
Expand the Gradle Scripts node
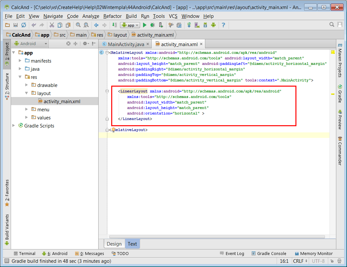tap(14, 125)
